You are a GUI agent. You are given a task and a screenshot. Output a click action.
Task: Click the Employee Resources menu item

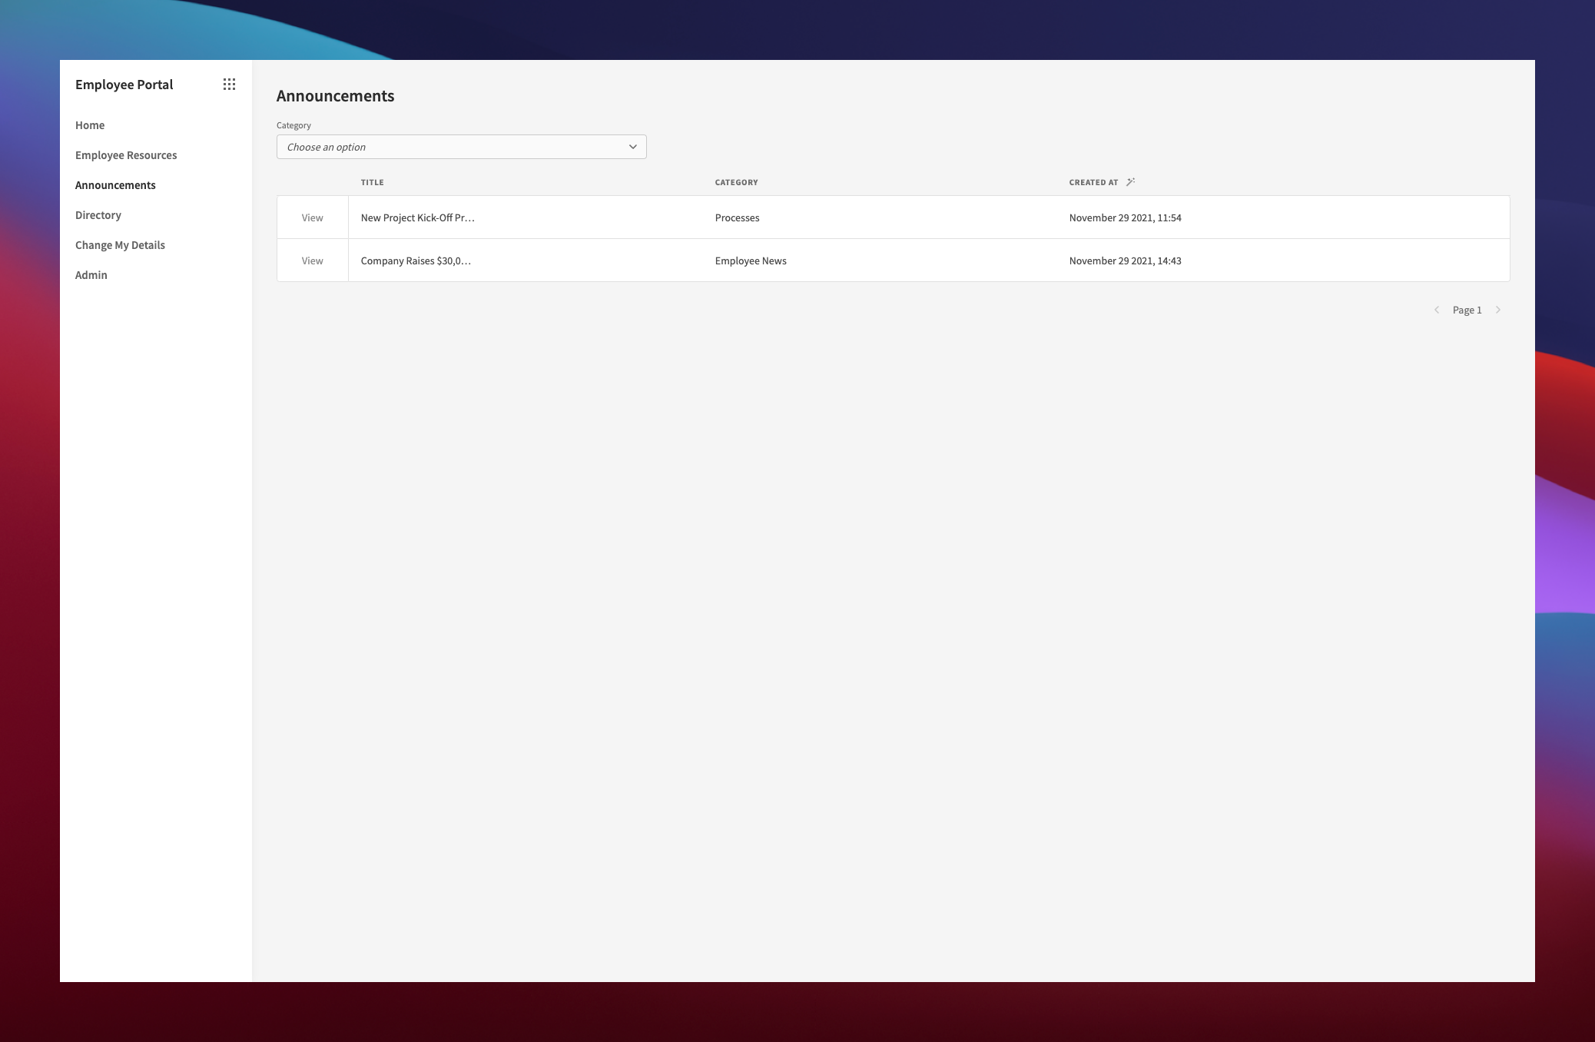pos(124,154)
